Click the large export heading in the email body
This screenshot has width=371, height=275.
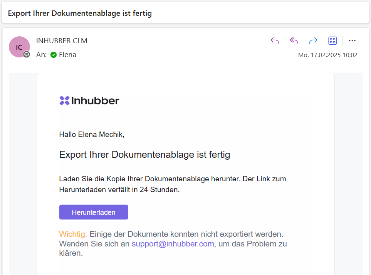pyautogui.click(x=144, y=155)
